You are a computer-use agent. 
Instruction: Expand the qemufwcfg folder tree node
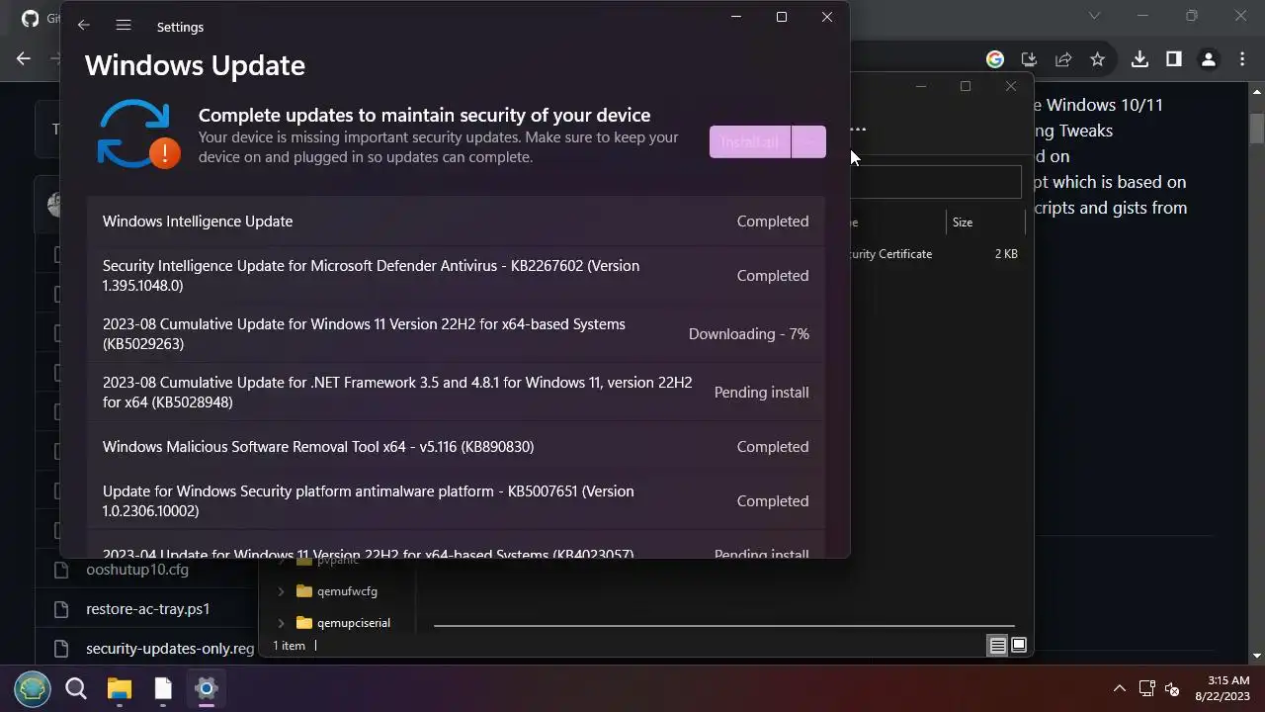click(x=281, y=591)
